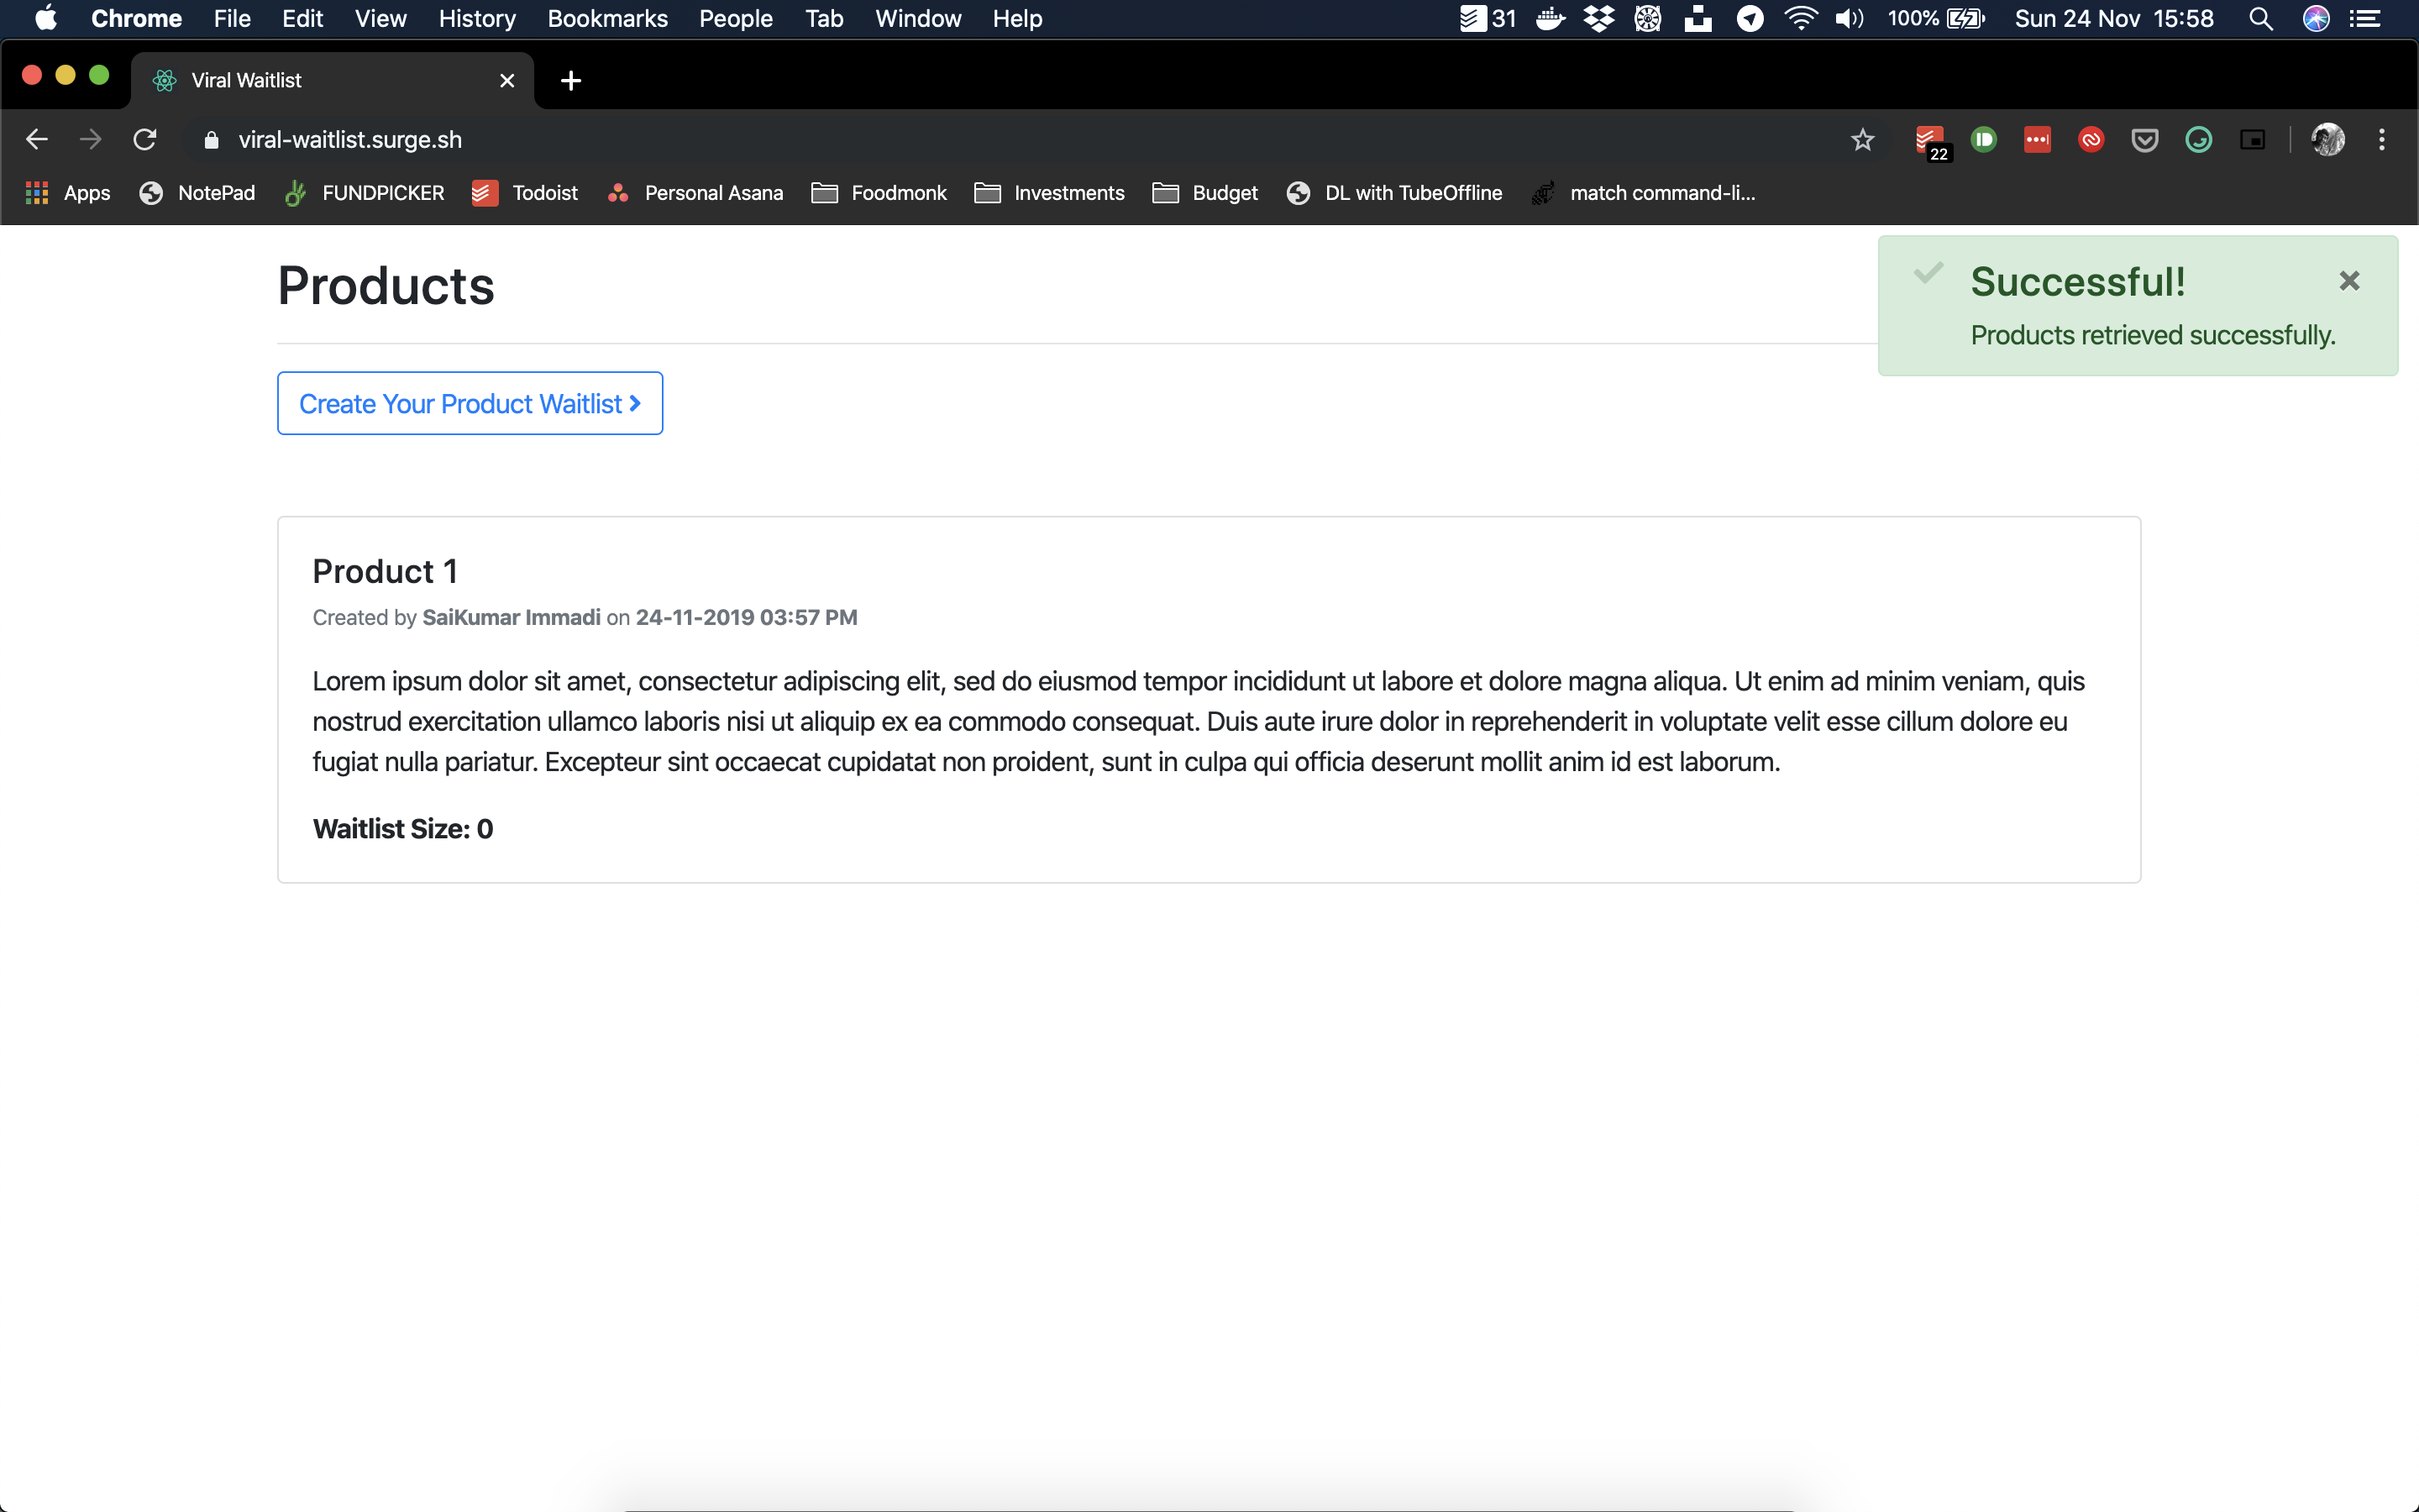Open the macOS Wi-Fi status menu

coord(1799,19)
